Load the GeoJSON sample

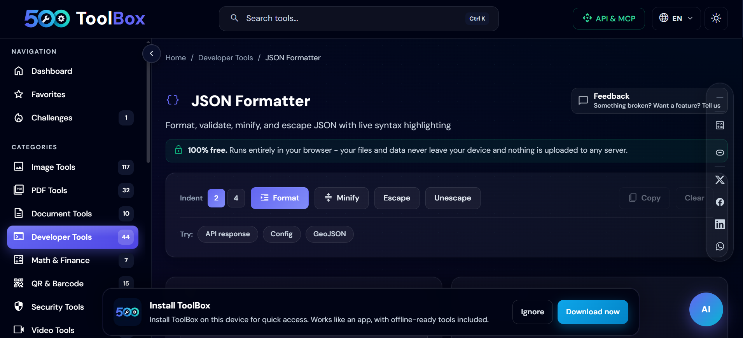(329, 234)
